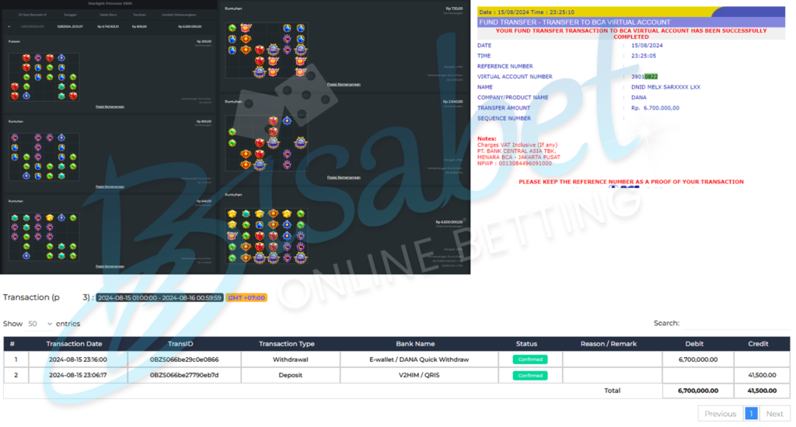796x427 pixels.
Task: Go to the Previous page
Action: click(720, 414)
